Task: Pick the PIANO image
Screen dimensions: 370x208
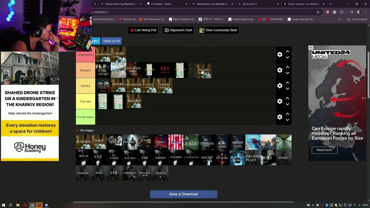Action: point(145,142)
